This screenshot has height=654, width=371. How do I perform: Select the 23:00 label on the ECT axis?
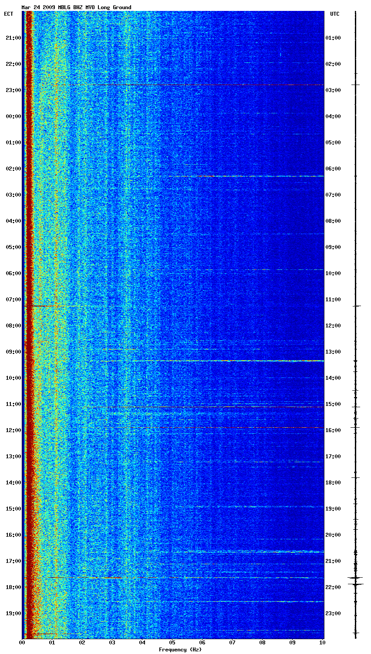(13, 90)
